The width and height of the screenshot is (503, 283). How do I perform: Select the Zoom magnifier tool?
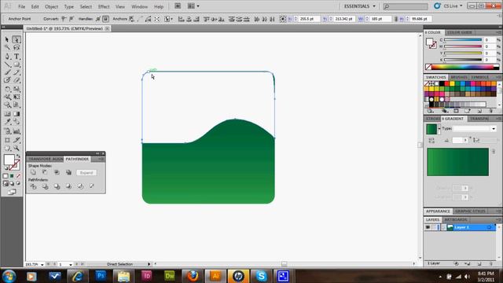pyautogui.click(x=17, y=149)
